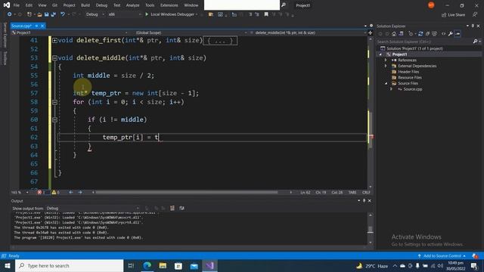Click the Solution Explorer search magnifier icon

coord(476,42)
